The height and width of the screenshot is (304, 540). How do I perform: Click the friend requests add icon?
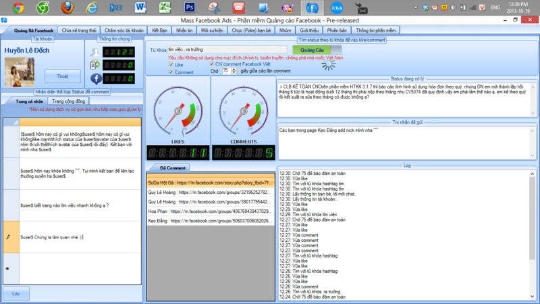(94, 65)
